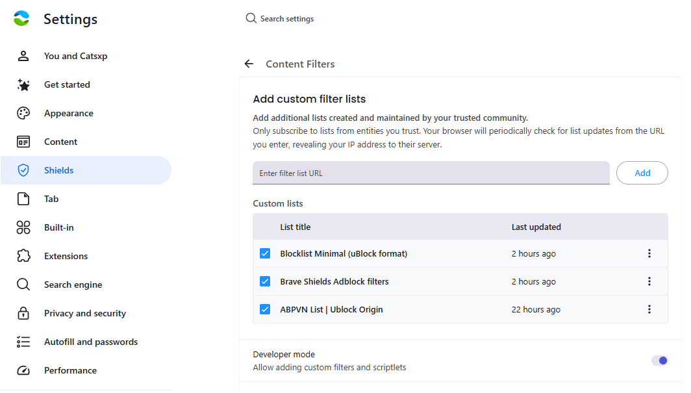This screenshot has width=691, height=393.
Task: Click the Custom lists heading
Action: (x=278, y=203)
